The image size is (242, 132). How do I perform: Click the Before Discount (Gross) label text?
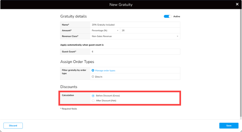pyautogui.click(x=108, y=95)
